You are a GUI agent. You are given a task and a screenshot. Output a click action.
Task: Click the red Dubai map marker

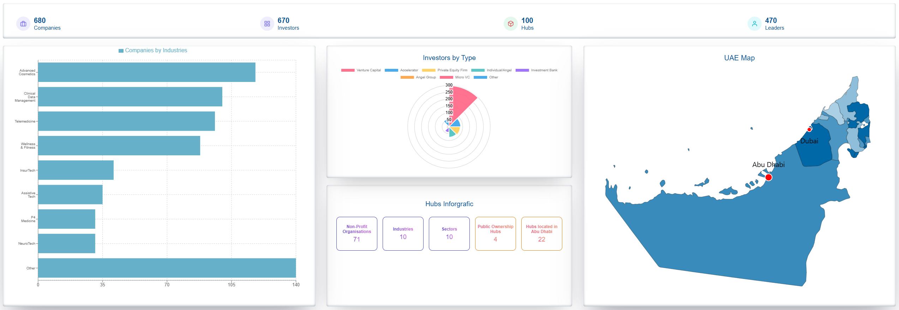[809, 130]
